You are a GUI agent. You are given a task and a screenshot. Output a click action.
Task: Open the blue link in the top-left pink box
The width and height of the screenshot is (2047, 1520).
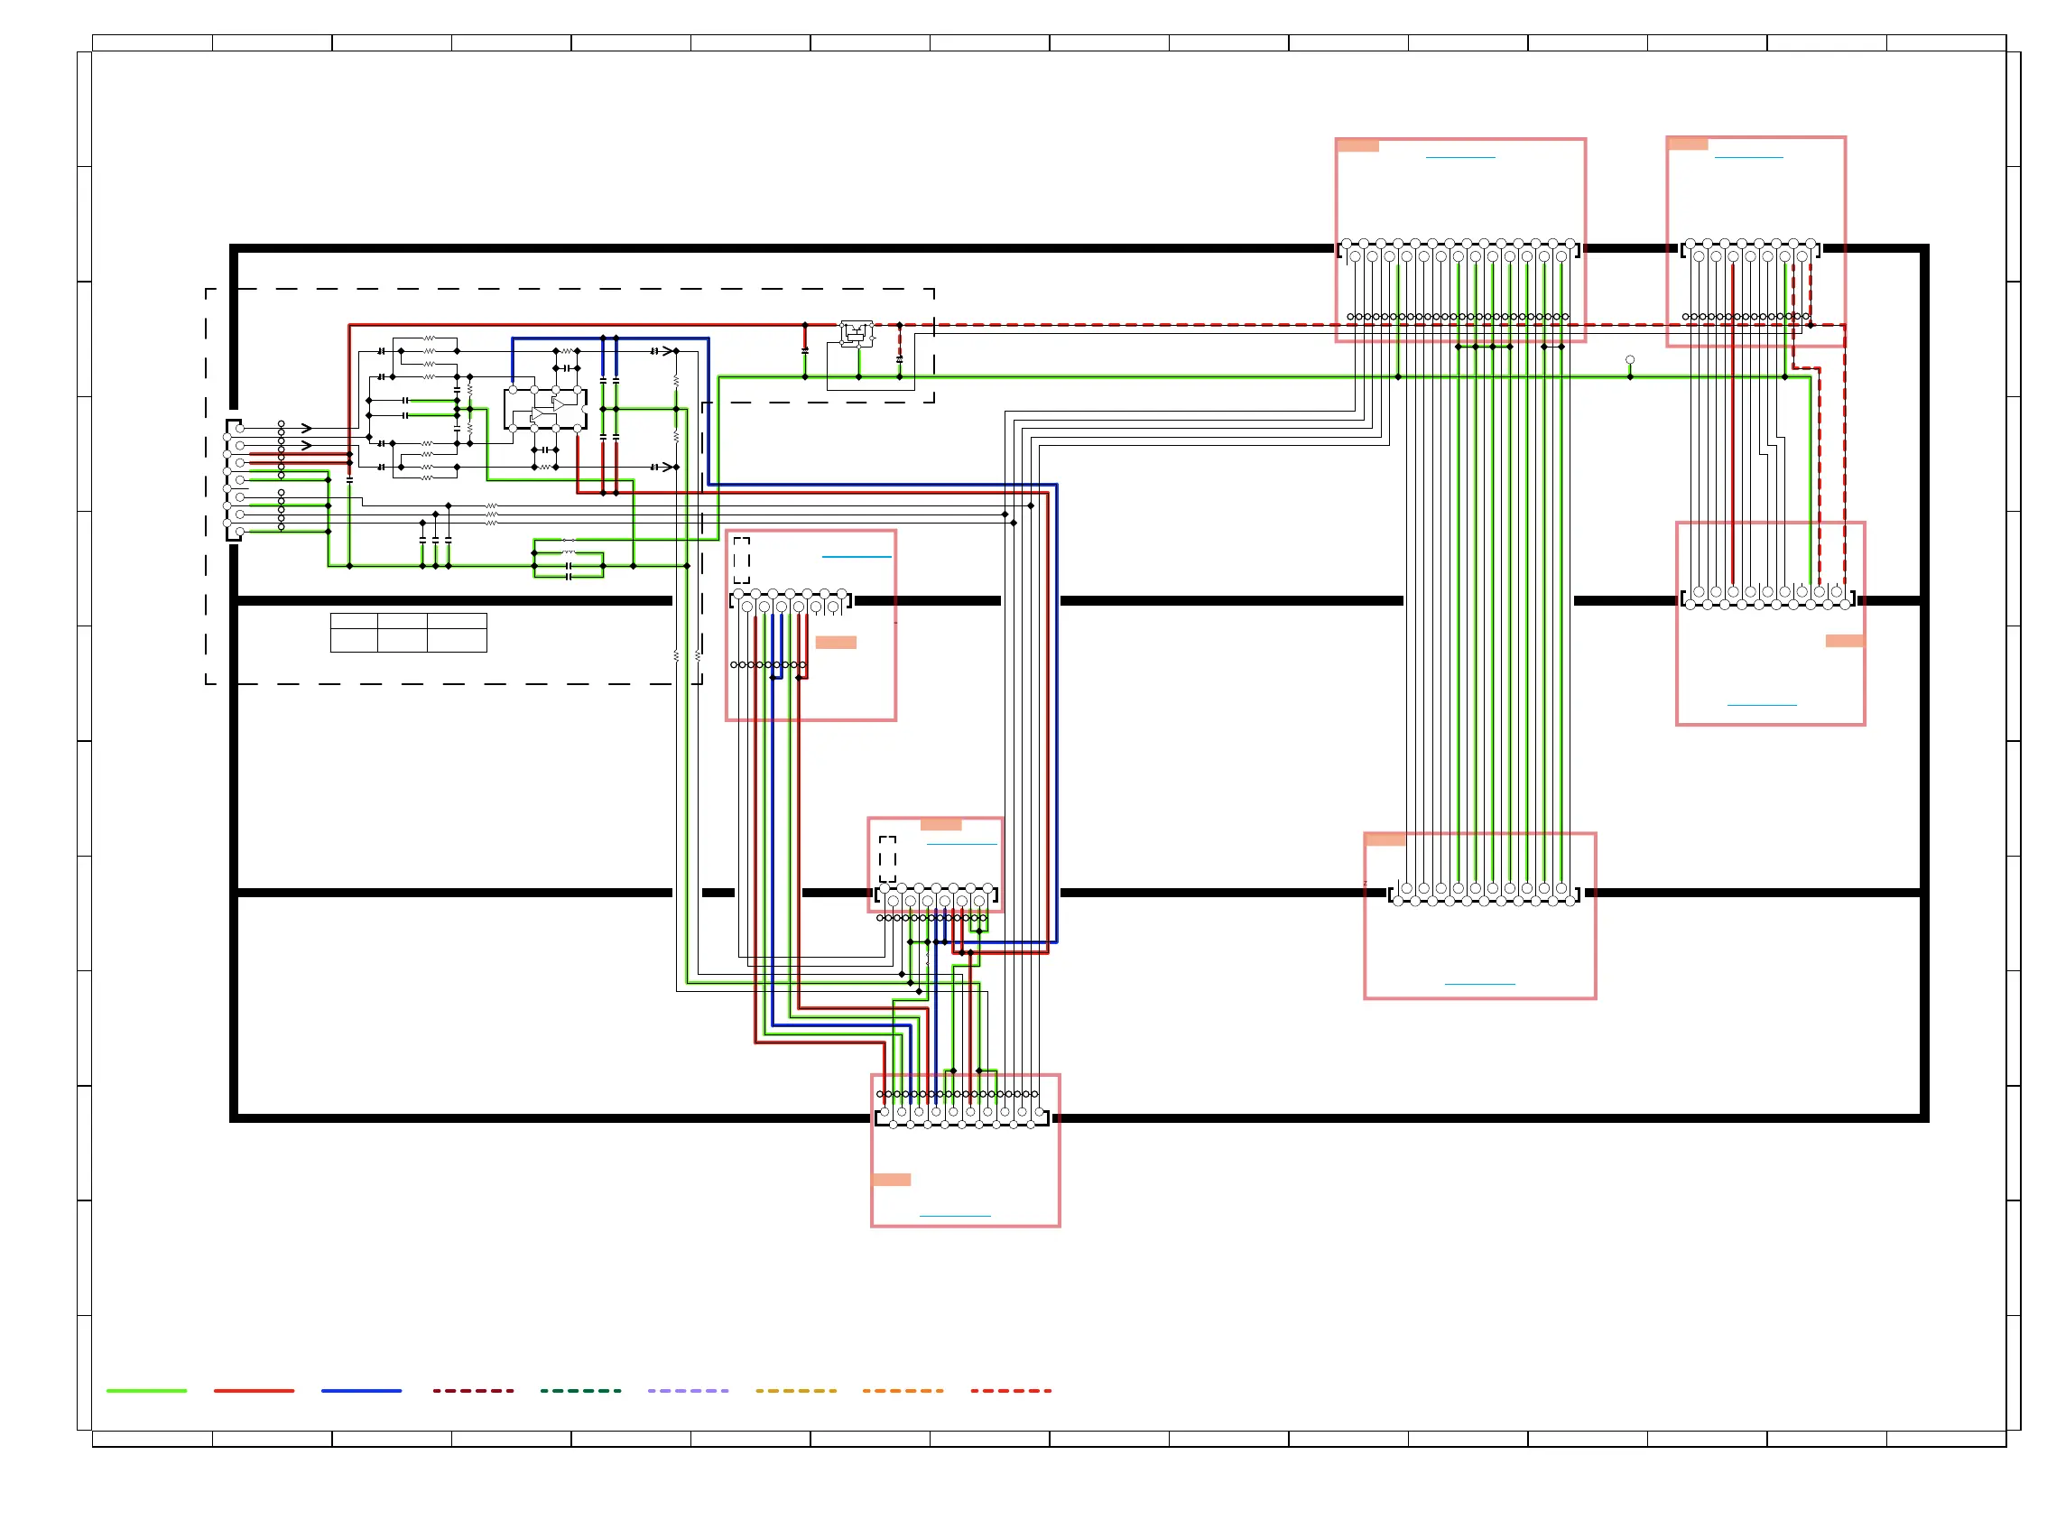click(1460, 158)
